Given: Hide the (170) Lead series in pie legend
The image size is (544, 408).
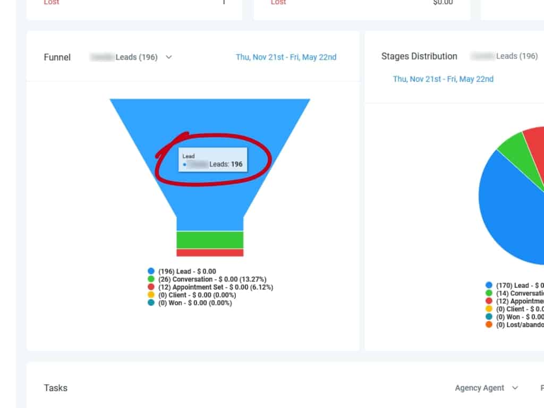Looking at the screenshot, I should (x=489, y=285).
